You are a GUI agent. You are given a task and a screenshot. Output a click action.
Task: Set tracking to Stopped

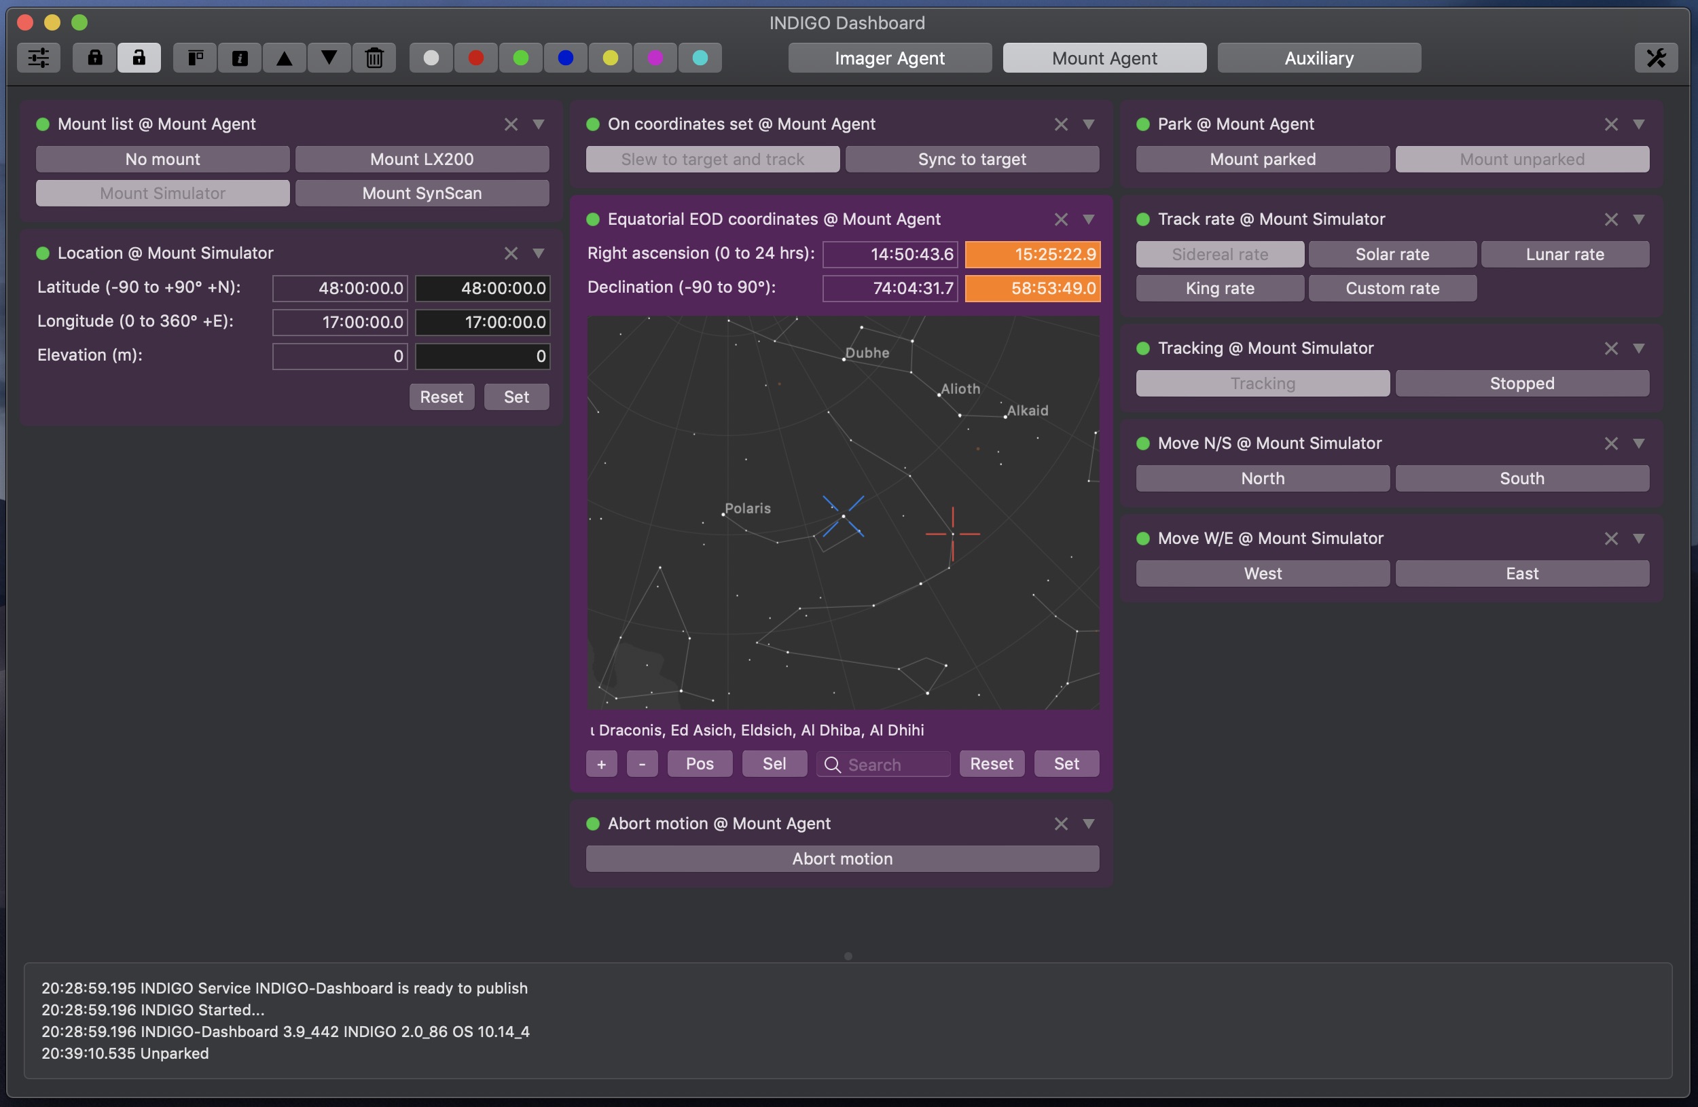1522,383
